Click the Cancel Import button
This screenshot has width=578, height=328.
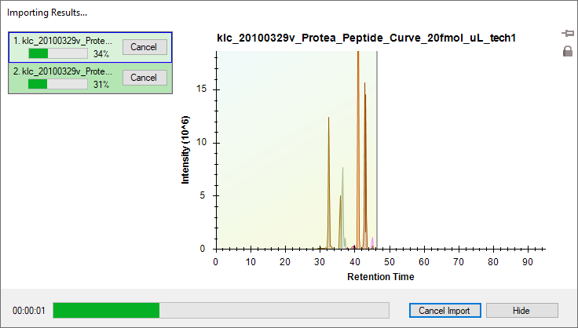point(445,311)
